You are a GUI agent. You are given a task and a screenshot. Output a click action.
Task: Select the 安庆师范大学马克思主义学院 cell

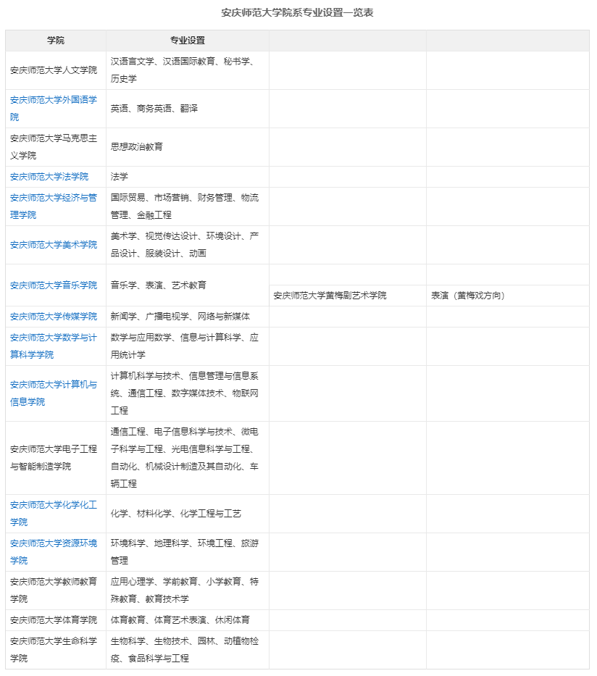click(x=56, y=147)
